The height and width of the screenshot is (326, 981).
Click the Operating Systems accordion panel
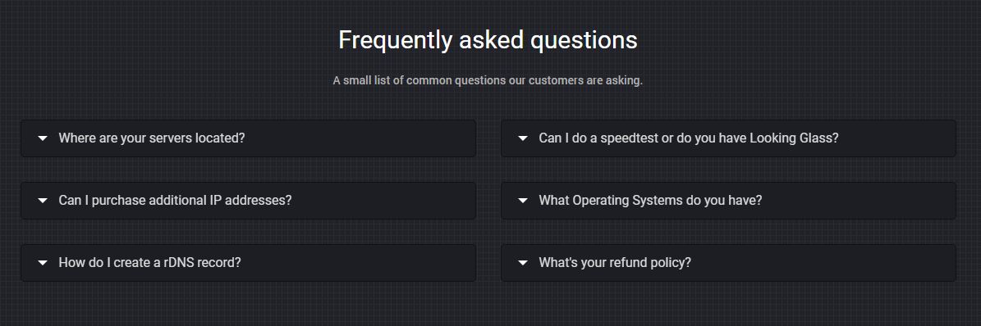(728, 201)
